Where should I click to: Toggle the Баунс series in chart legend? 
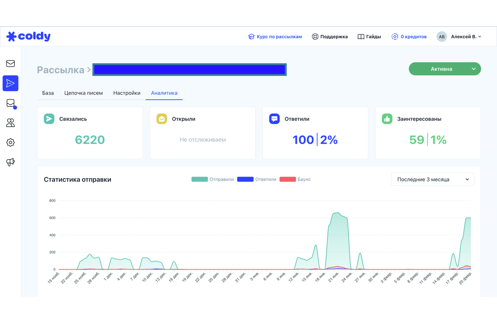coord(295,179)
